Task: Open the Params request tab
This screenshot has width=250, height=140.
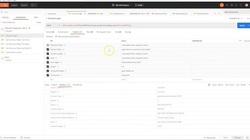Action: point(50,32)
